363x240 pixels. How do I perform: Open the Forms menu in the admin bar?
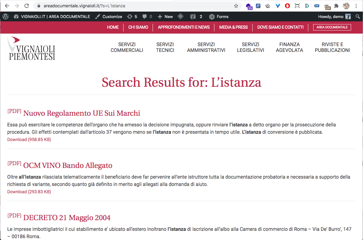(x=219, y=16)
